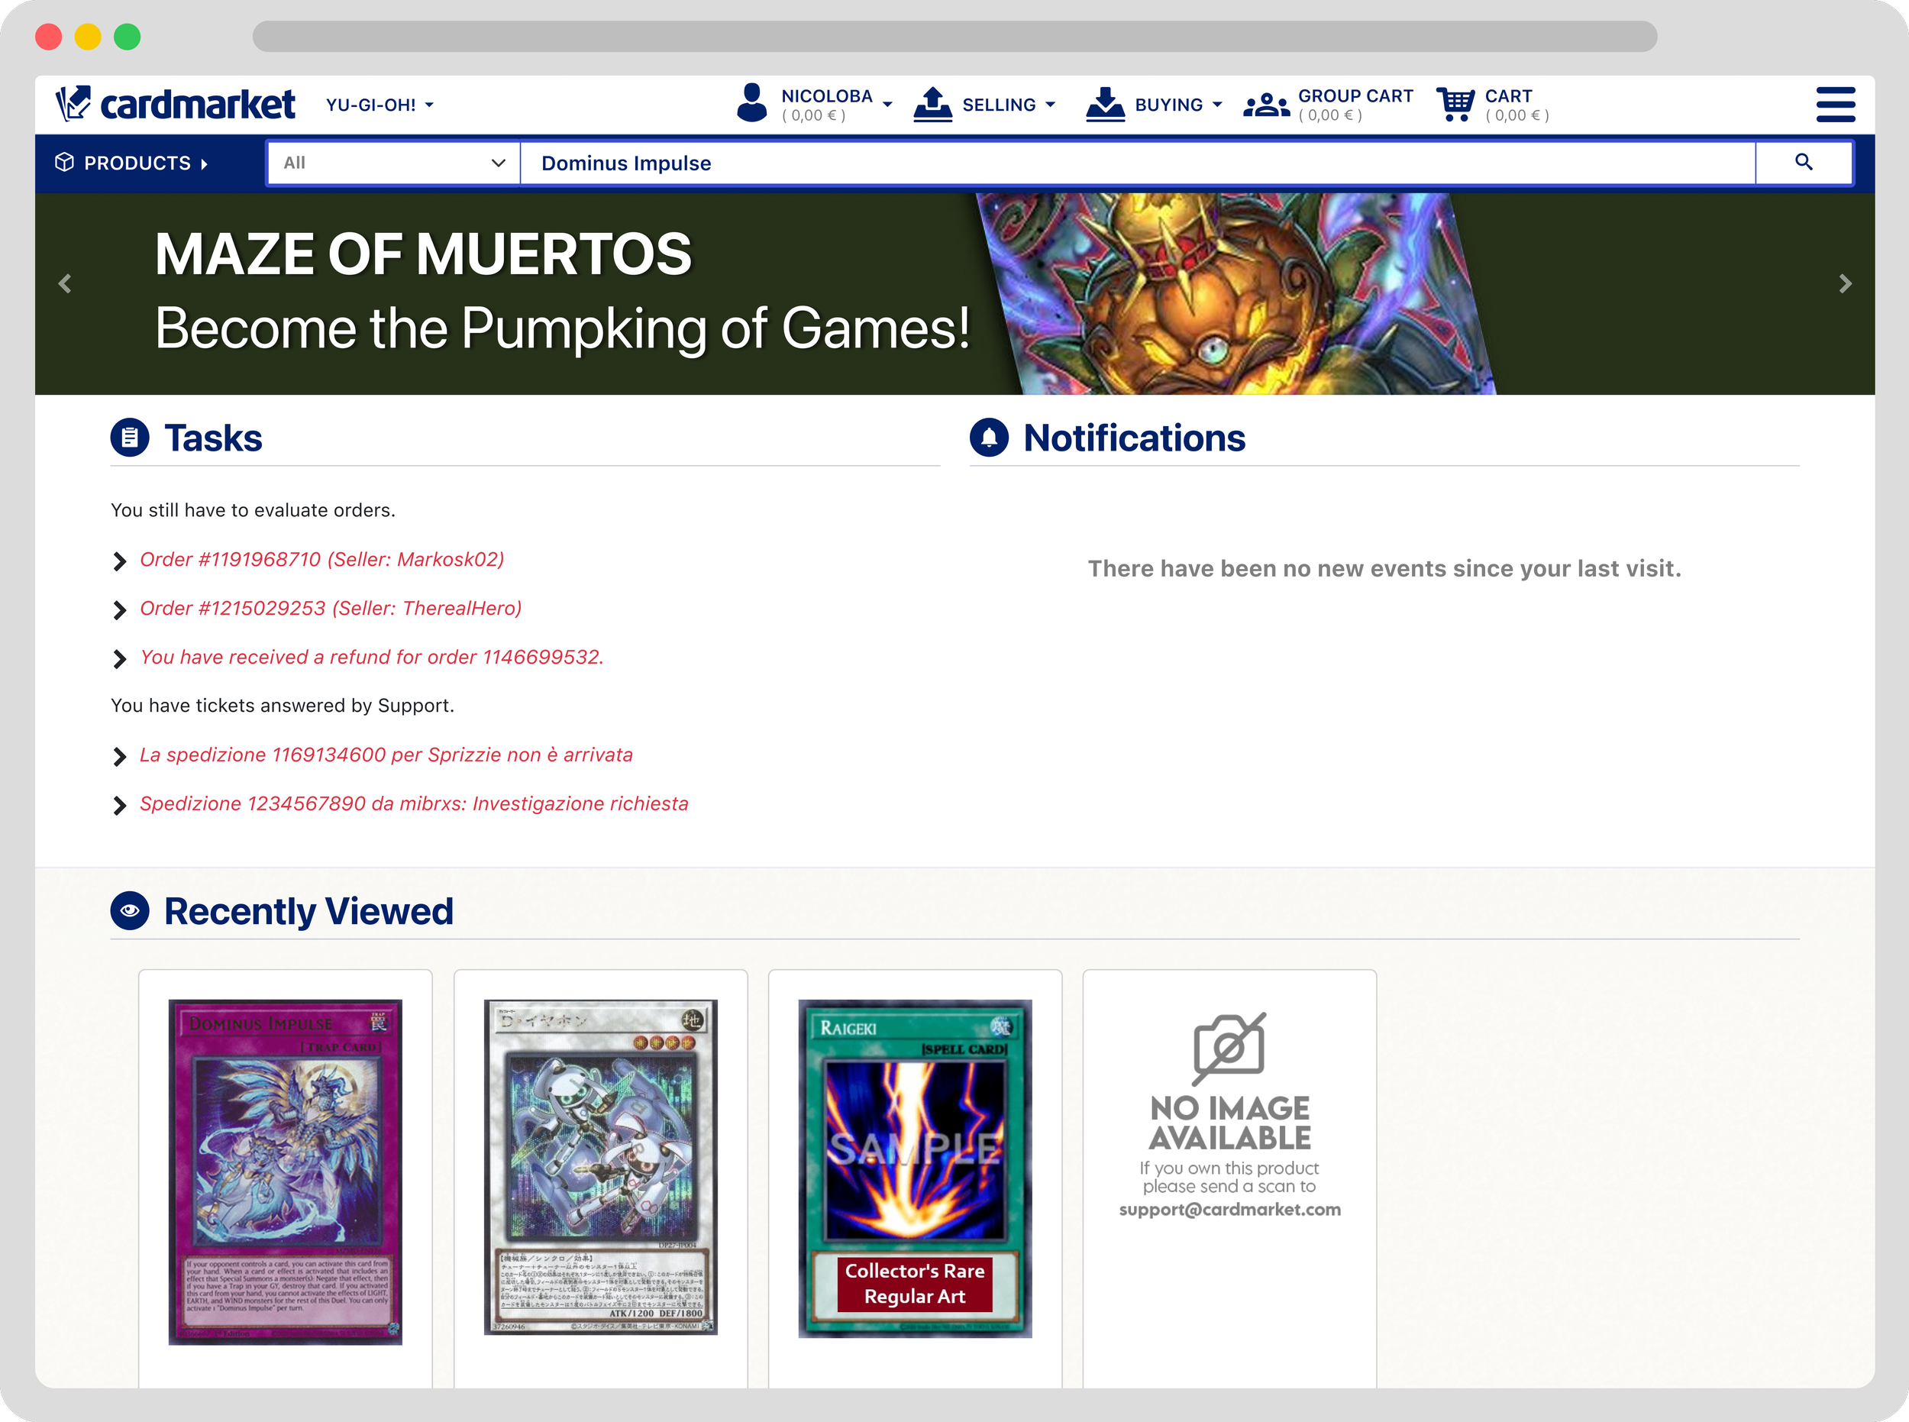
Task: Open the hamburger menu
Action: pyautogui.click(x=1836, y=104)
